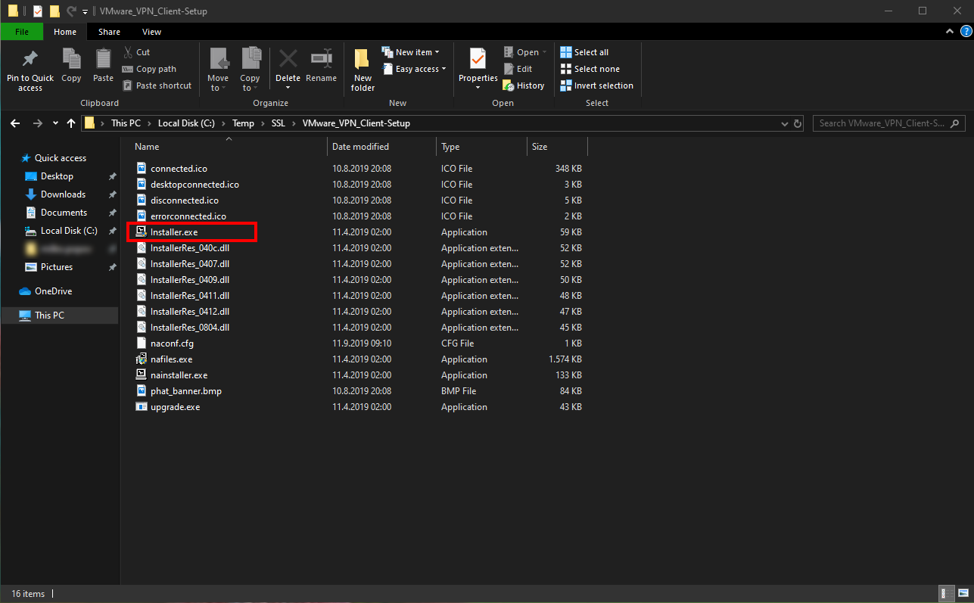Image resolution: width=974 pixels, height=603 pixels.
Task: Click Cut in Clipboard group
Action: pyautogui.click(x=136, y=52)
